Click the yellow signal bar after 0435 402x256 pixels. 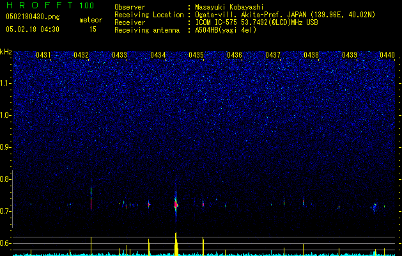pyautogui.click(x=203, y=246)
